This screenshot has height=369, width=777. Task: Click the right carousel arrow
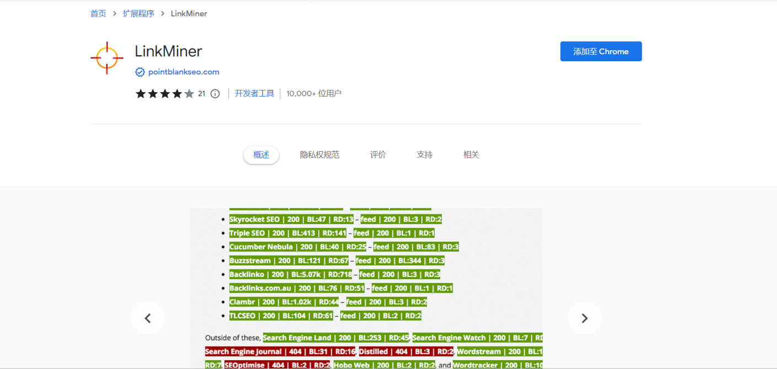pos(584,318)
